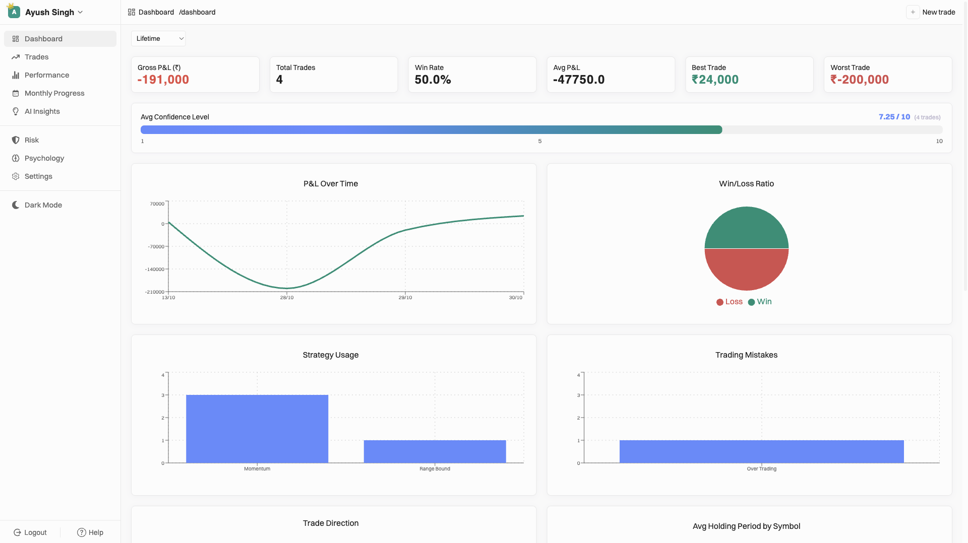This screenshot has height=543, width=968.
Task: Click the Settings gear icon
Action: [16, 176]
